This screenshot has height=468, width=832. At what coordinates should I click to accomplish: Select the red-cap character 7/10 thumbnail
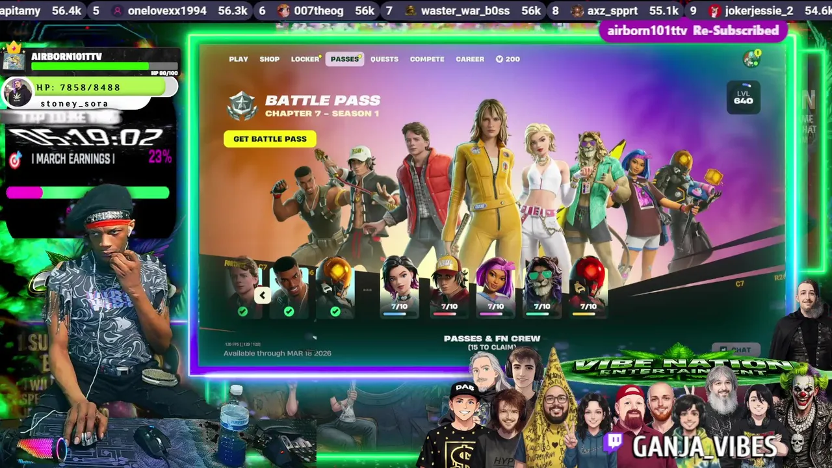click(449, 286)
